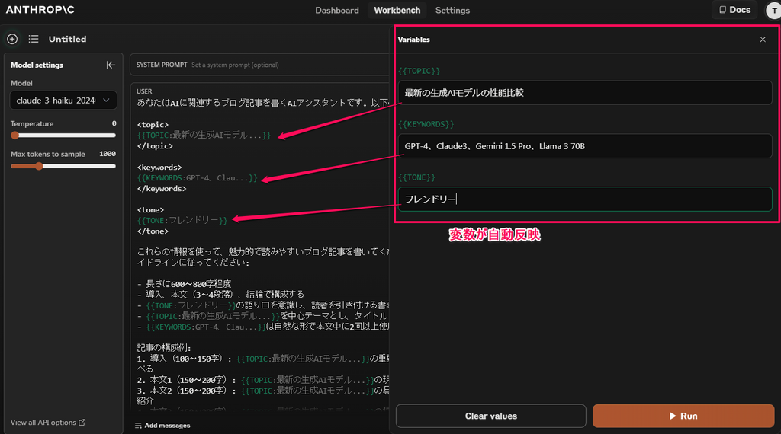
Task: Click the closing </topic> tag line
Action: coord(155,146)
